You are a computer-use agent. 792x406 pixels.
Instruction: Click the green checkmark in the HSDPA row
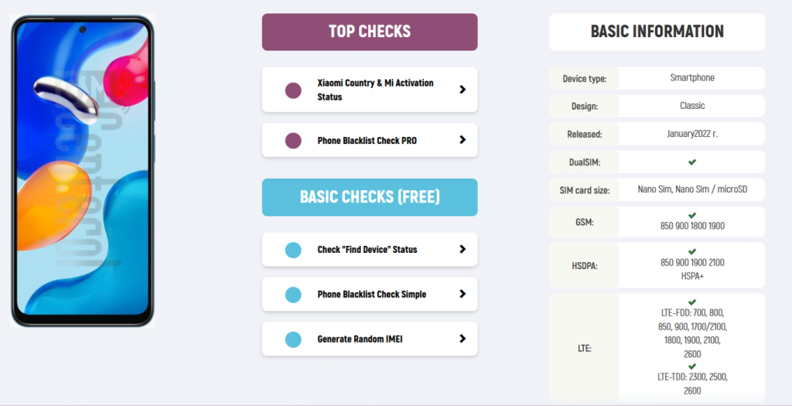692,251
